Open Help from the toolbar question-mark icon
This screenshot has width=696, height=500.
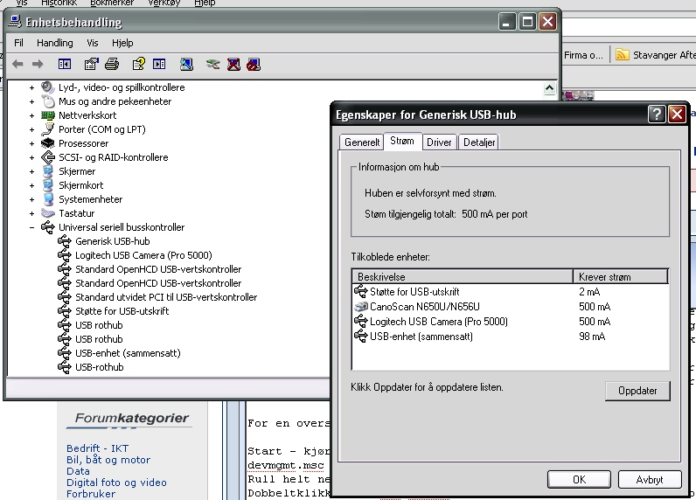tap(138, 64)
